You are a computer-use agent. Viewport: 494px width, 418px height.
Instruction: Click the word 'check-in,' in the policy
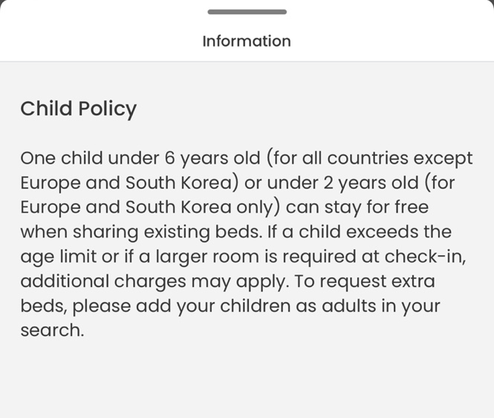coord(426,257)
